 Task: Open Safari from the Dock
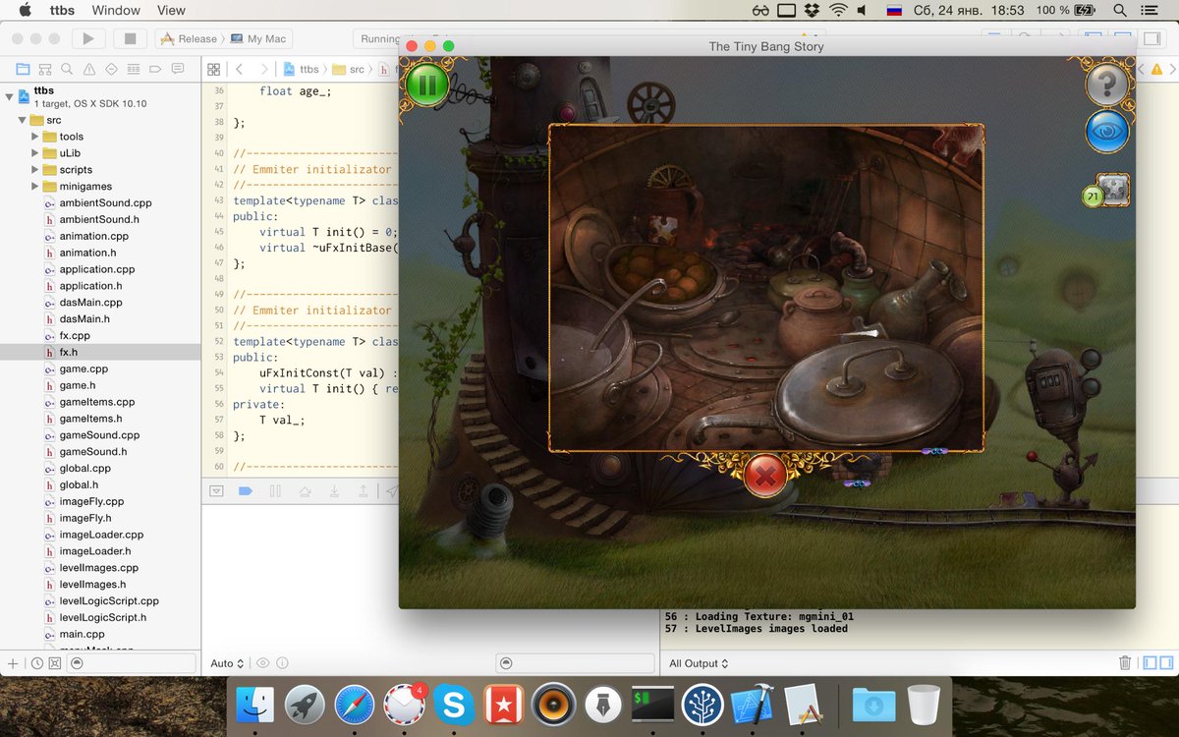(x=355, y=706)
